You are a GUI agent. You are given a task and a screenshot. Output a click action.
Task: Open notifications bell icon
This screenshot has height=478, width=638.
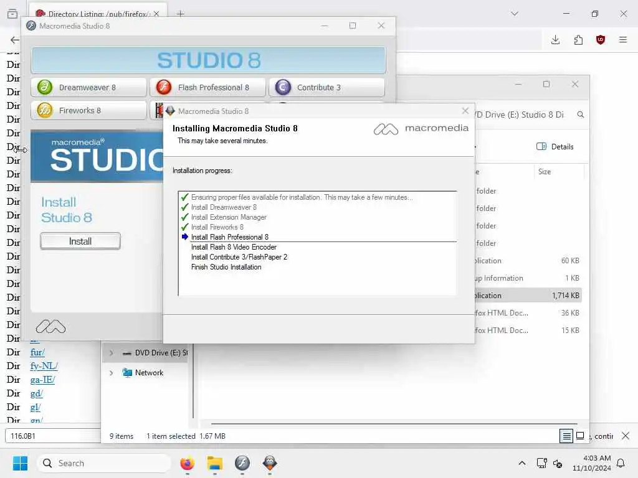[621, 463]
